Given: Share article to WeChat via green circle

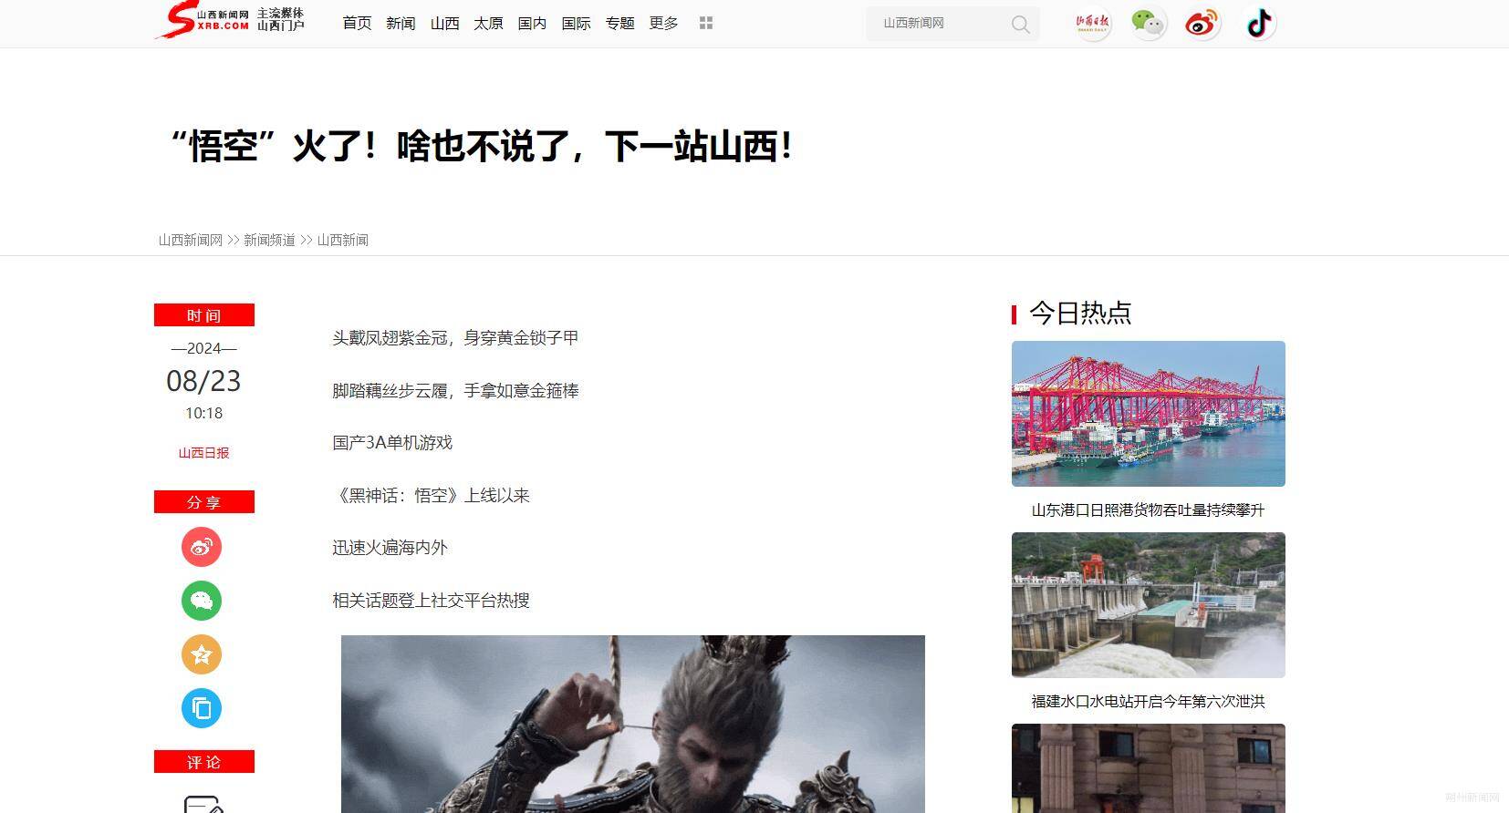Looking at the screenshot, I should 202,601.
